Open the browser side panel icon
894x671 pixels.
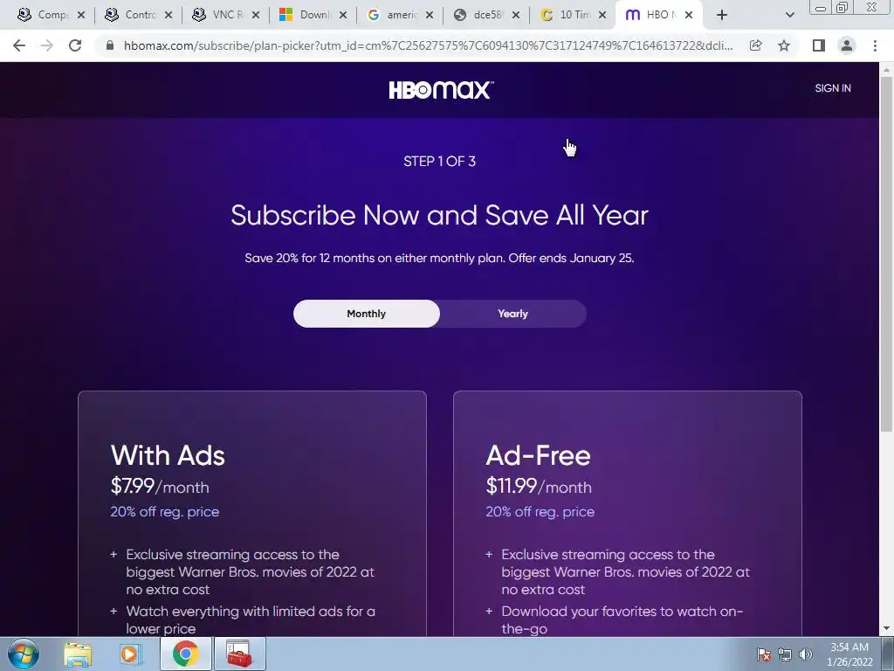click(818, 45)
